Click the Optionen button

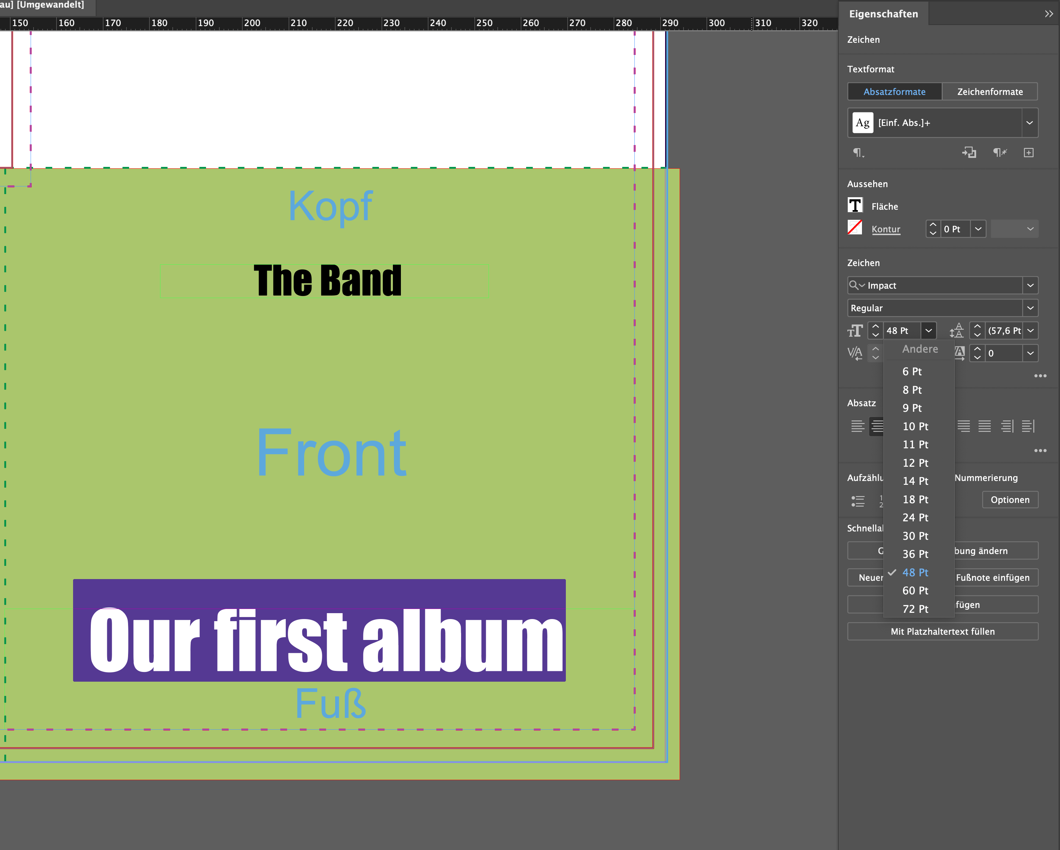pos(1010,500)
